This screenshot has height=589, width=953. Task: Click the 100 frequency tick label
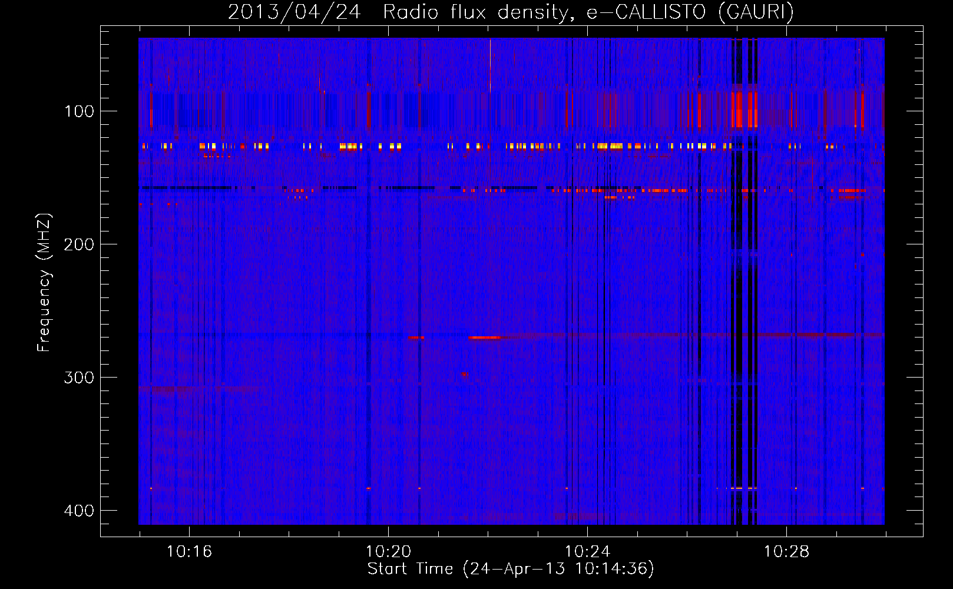click(x=79, y=111)
